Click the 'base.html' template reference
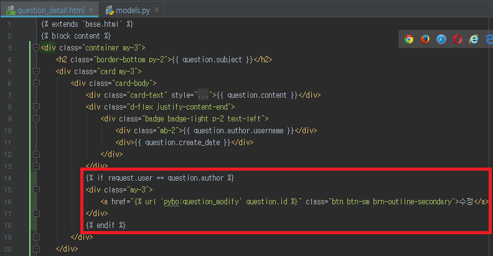The height and width of the screenshot is (256, 493). point(102,24)
